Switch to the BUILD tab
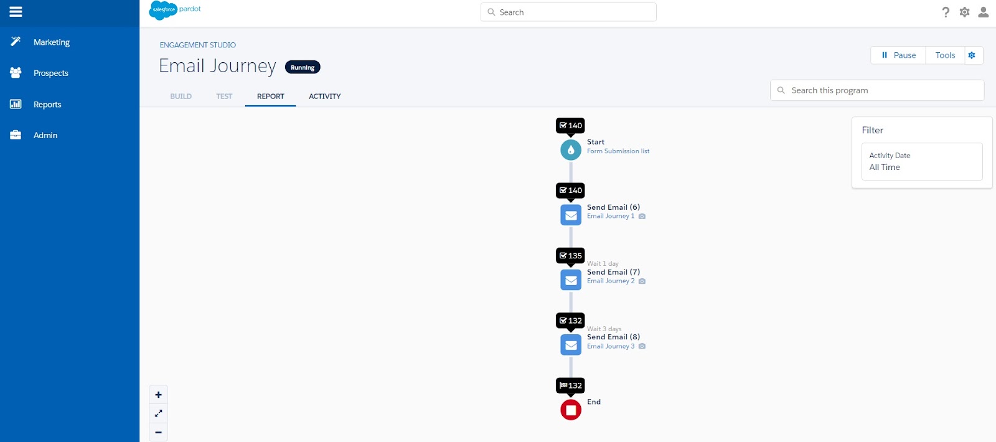996x442 pixels. coord(181,96)
